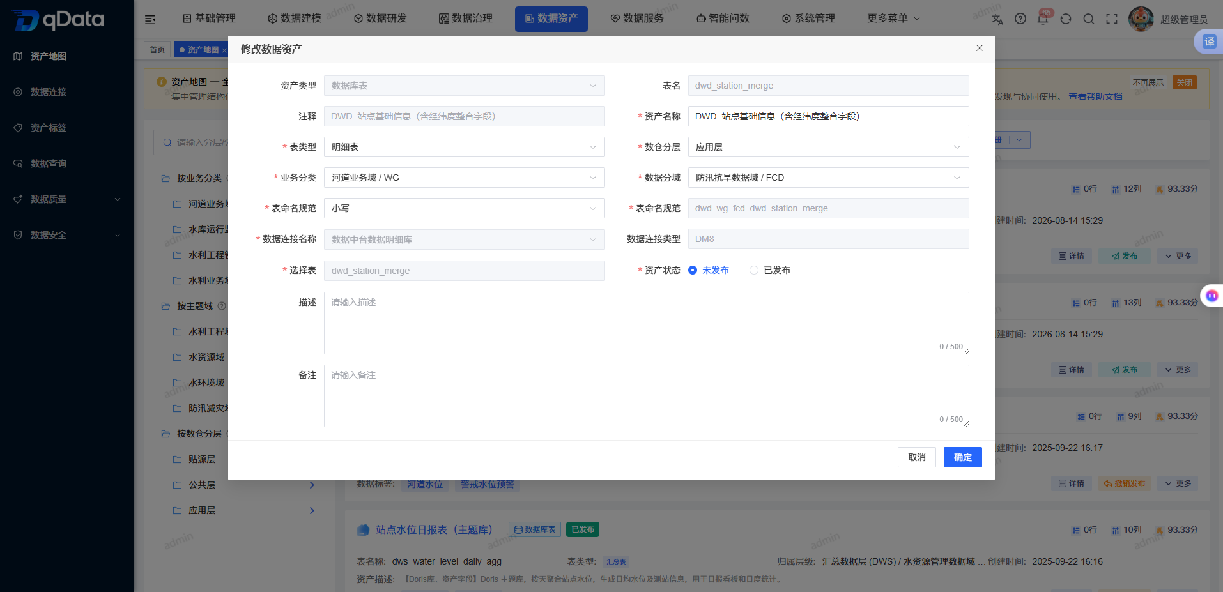Select the 未发布 radio button
The height and width of the screenshot is (592, 1223).
point(693,270)
